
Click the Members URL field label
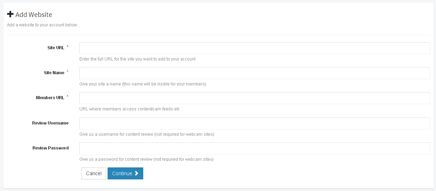pyautogui.click(x=50, y=98)
